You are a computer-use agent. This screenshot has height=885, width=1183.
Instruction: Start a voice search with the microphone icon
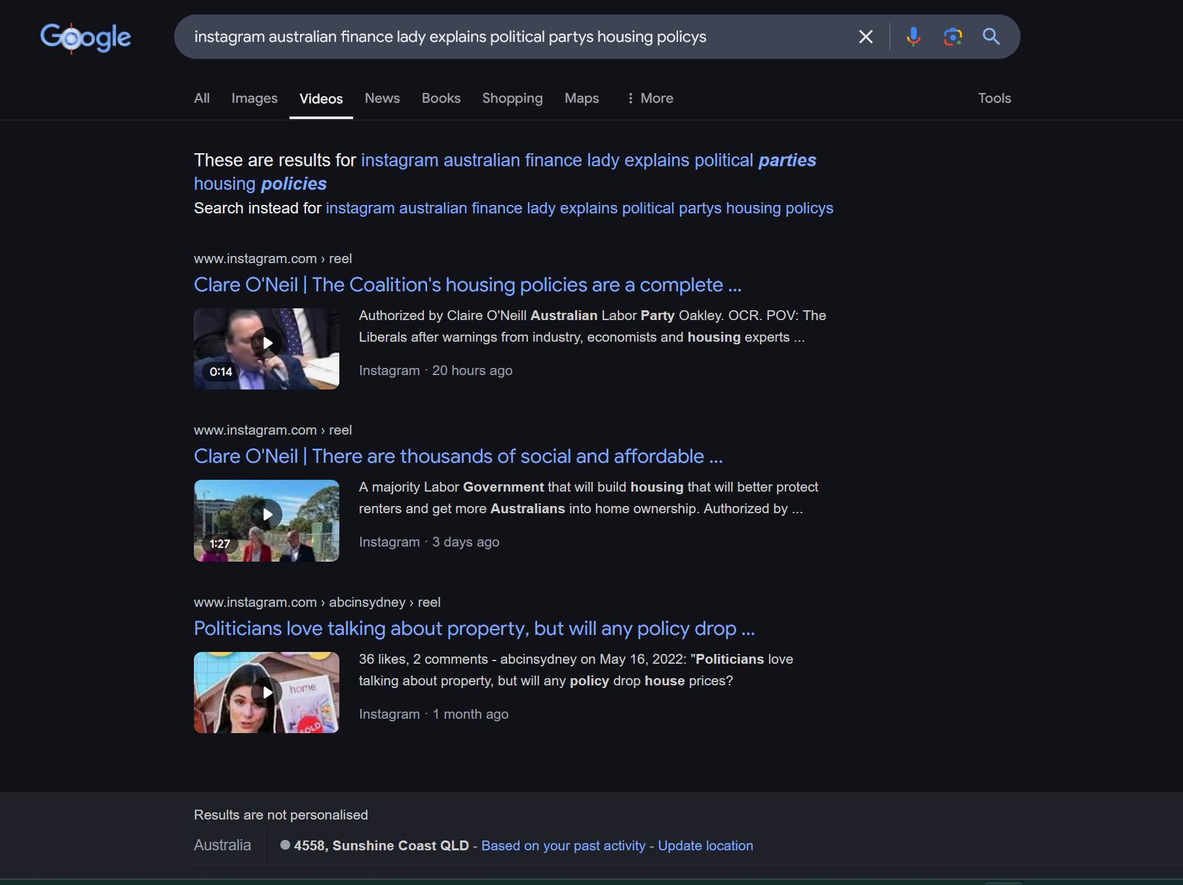[912, 37]
